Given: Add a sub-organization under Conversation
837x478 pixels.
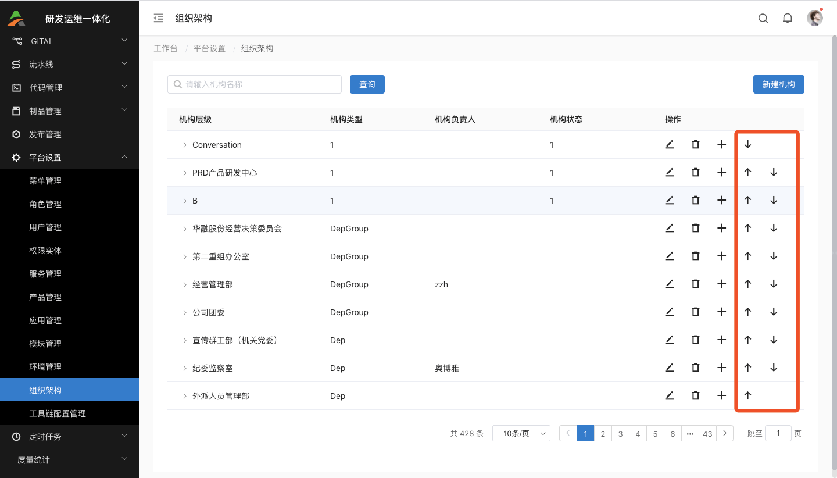Looking at the screenshot, I should [721, 144].
